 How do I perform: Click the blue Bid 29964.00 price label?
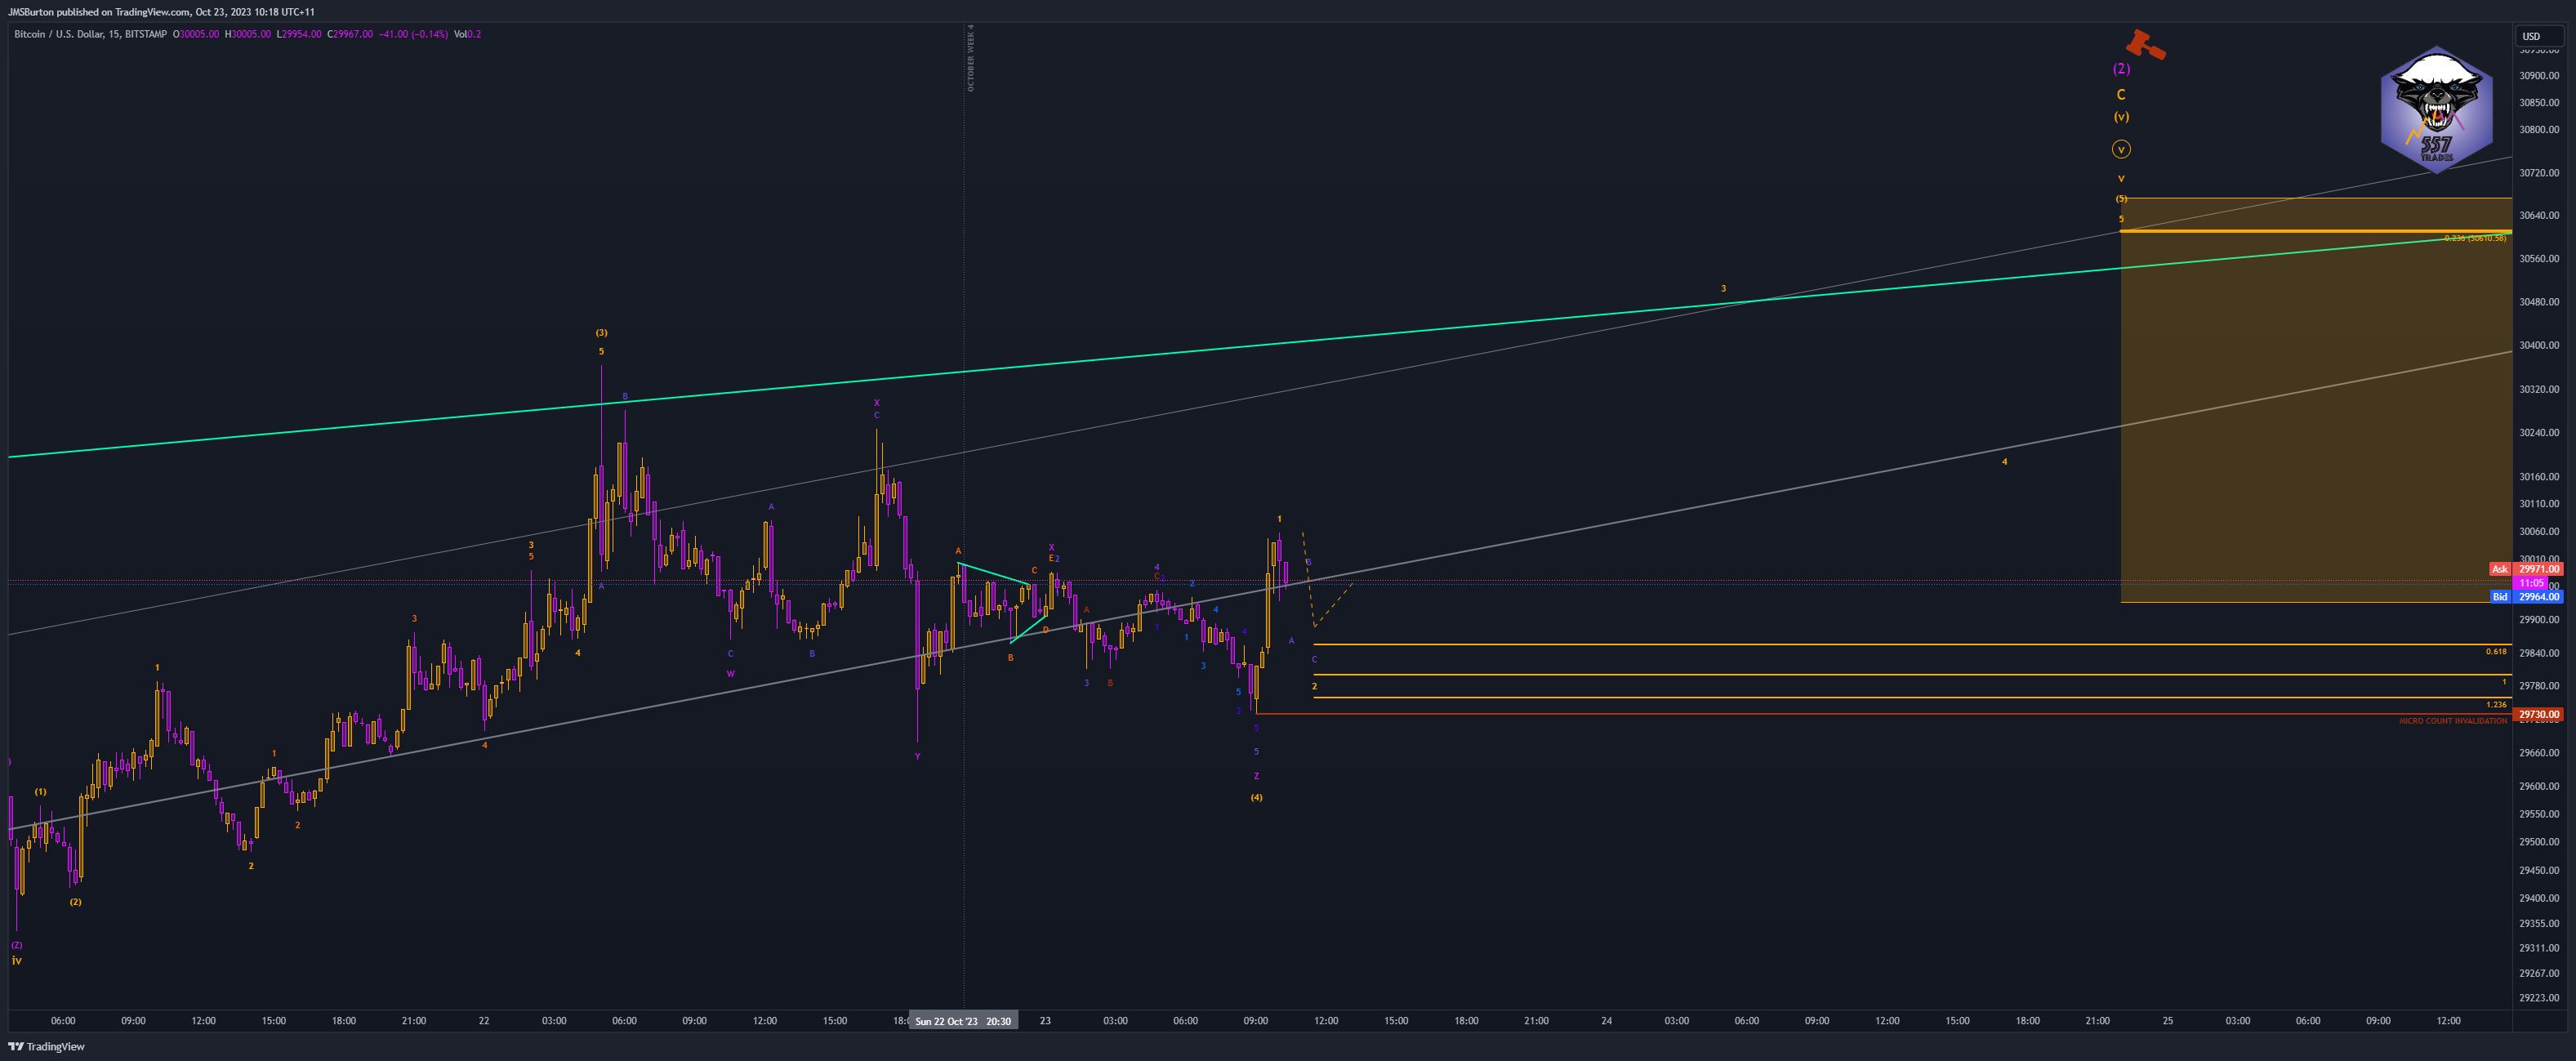coord(2526,597)
